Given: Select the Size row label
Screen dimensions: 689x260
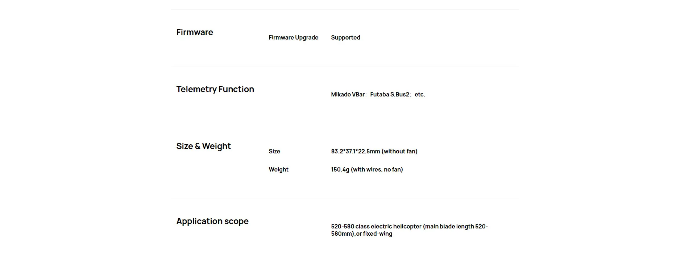Looking at the screenshot, I should point(274,151).
